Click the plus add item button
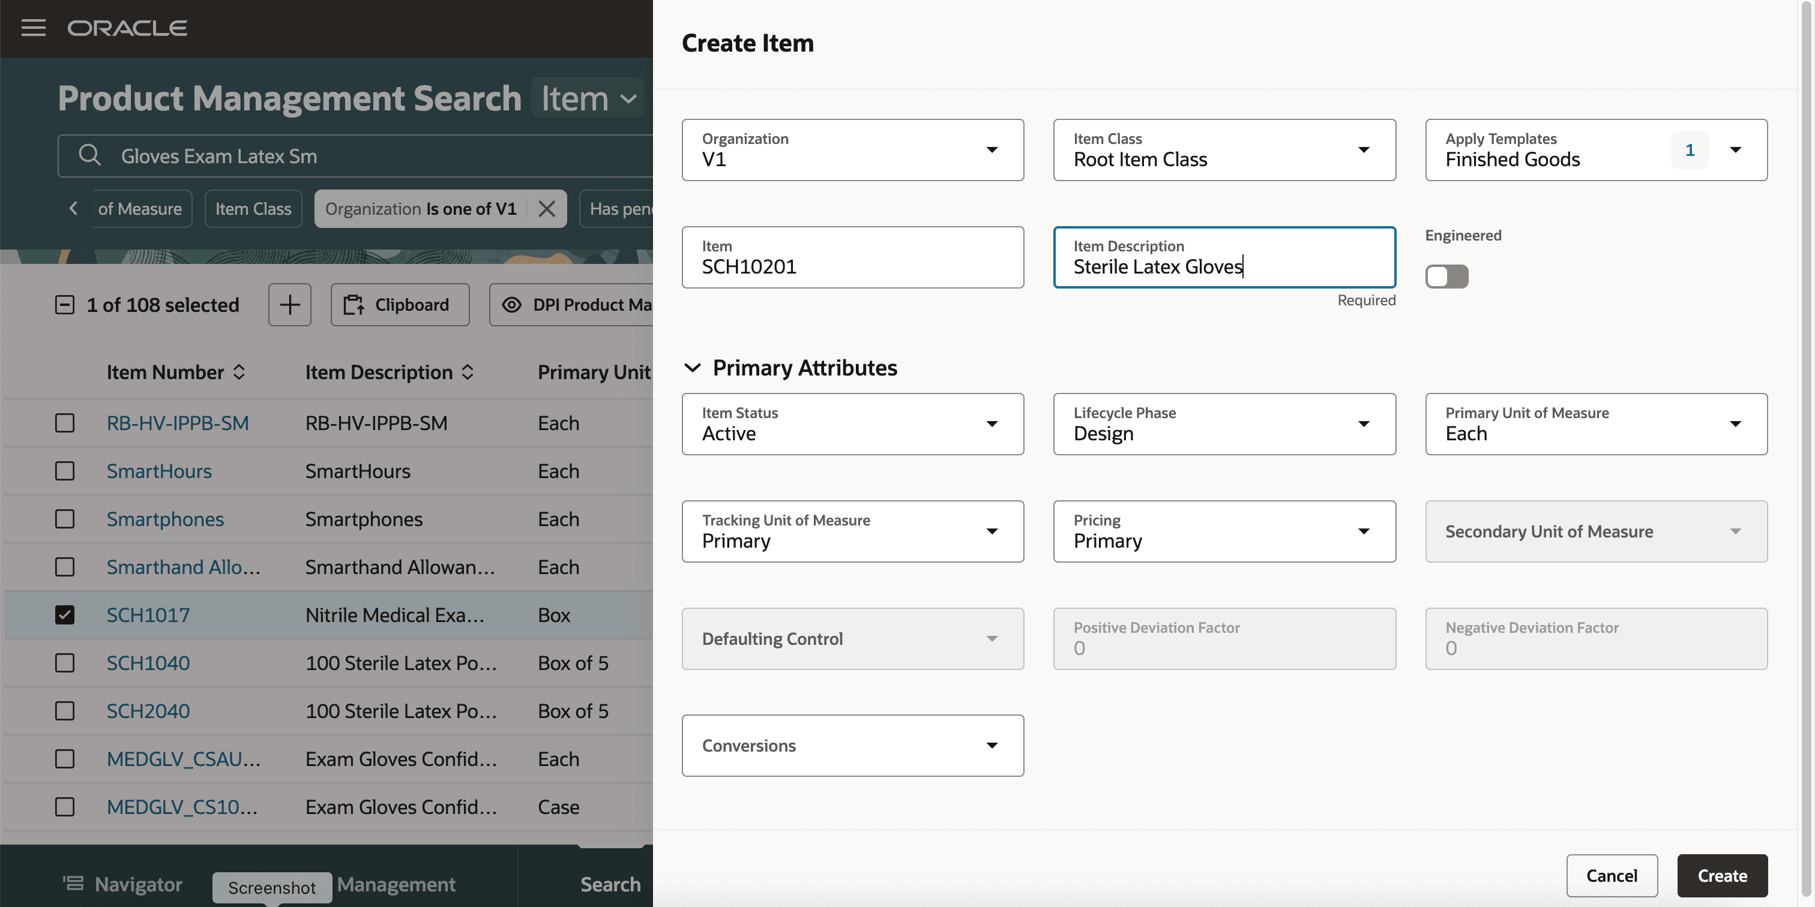1815x907 pixels. point(289,304)
